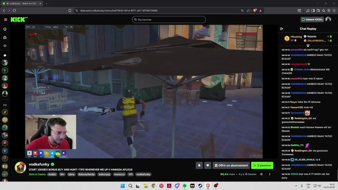Select the morocco tag
Viewport: 338px width, 190px height.
pos(119,174)
